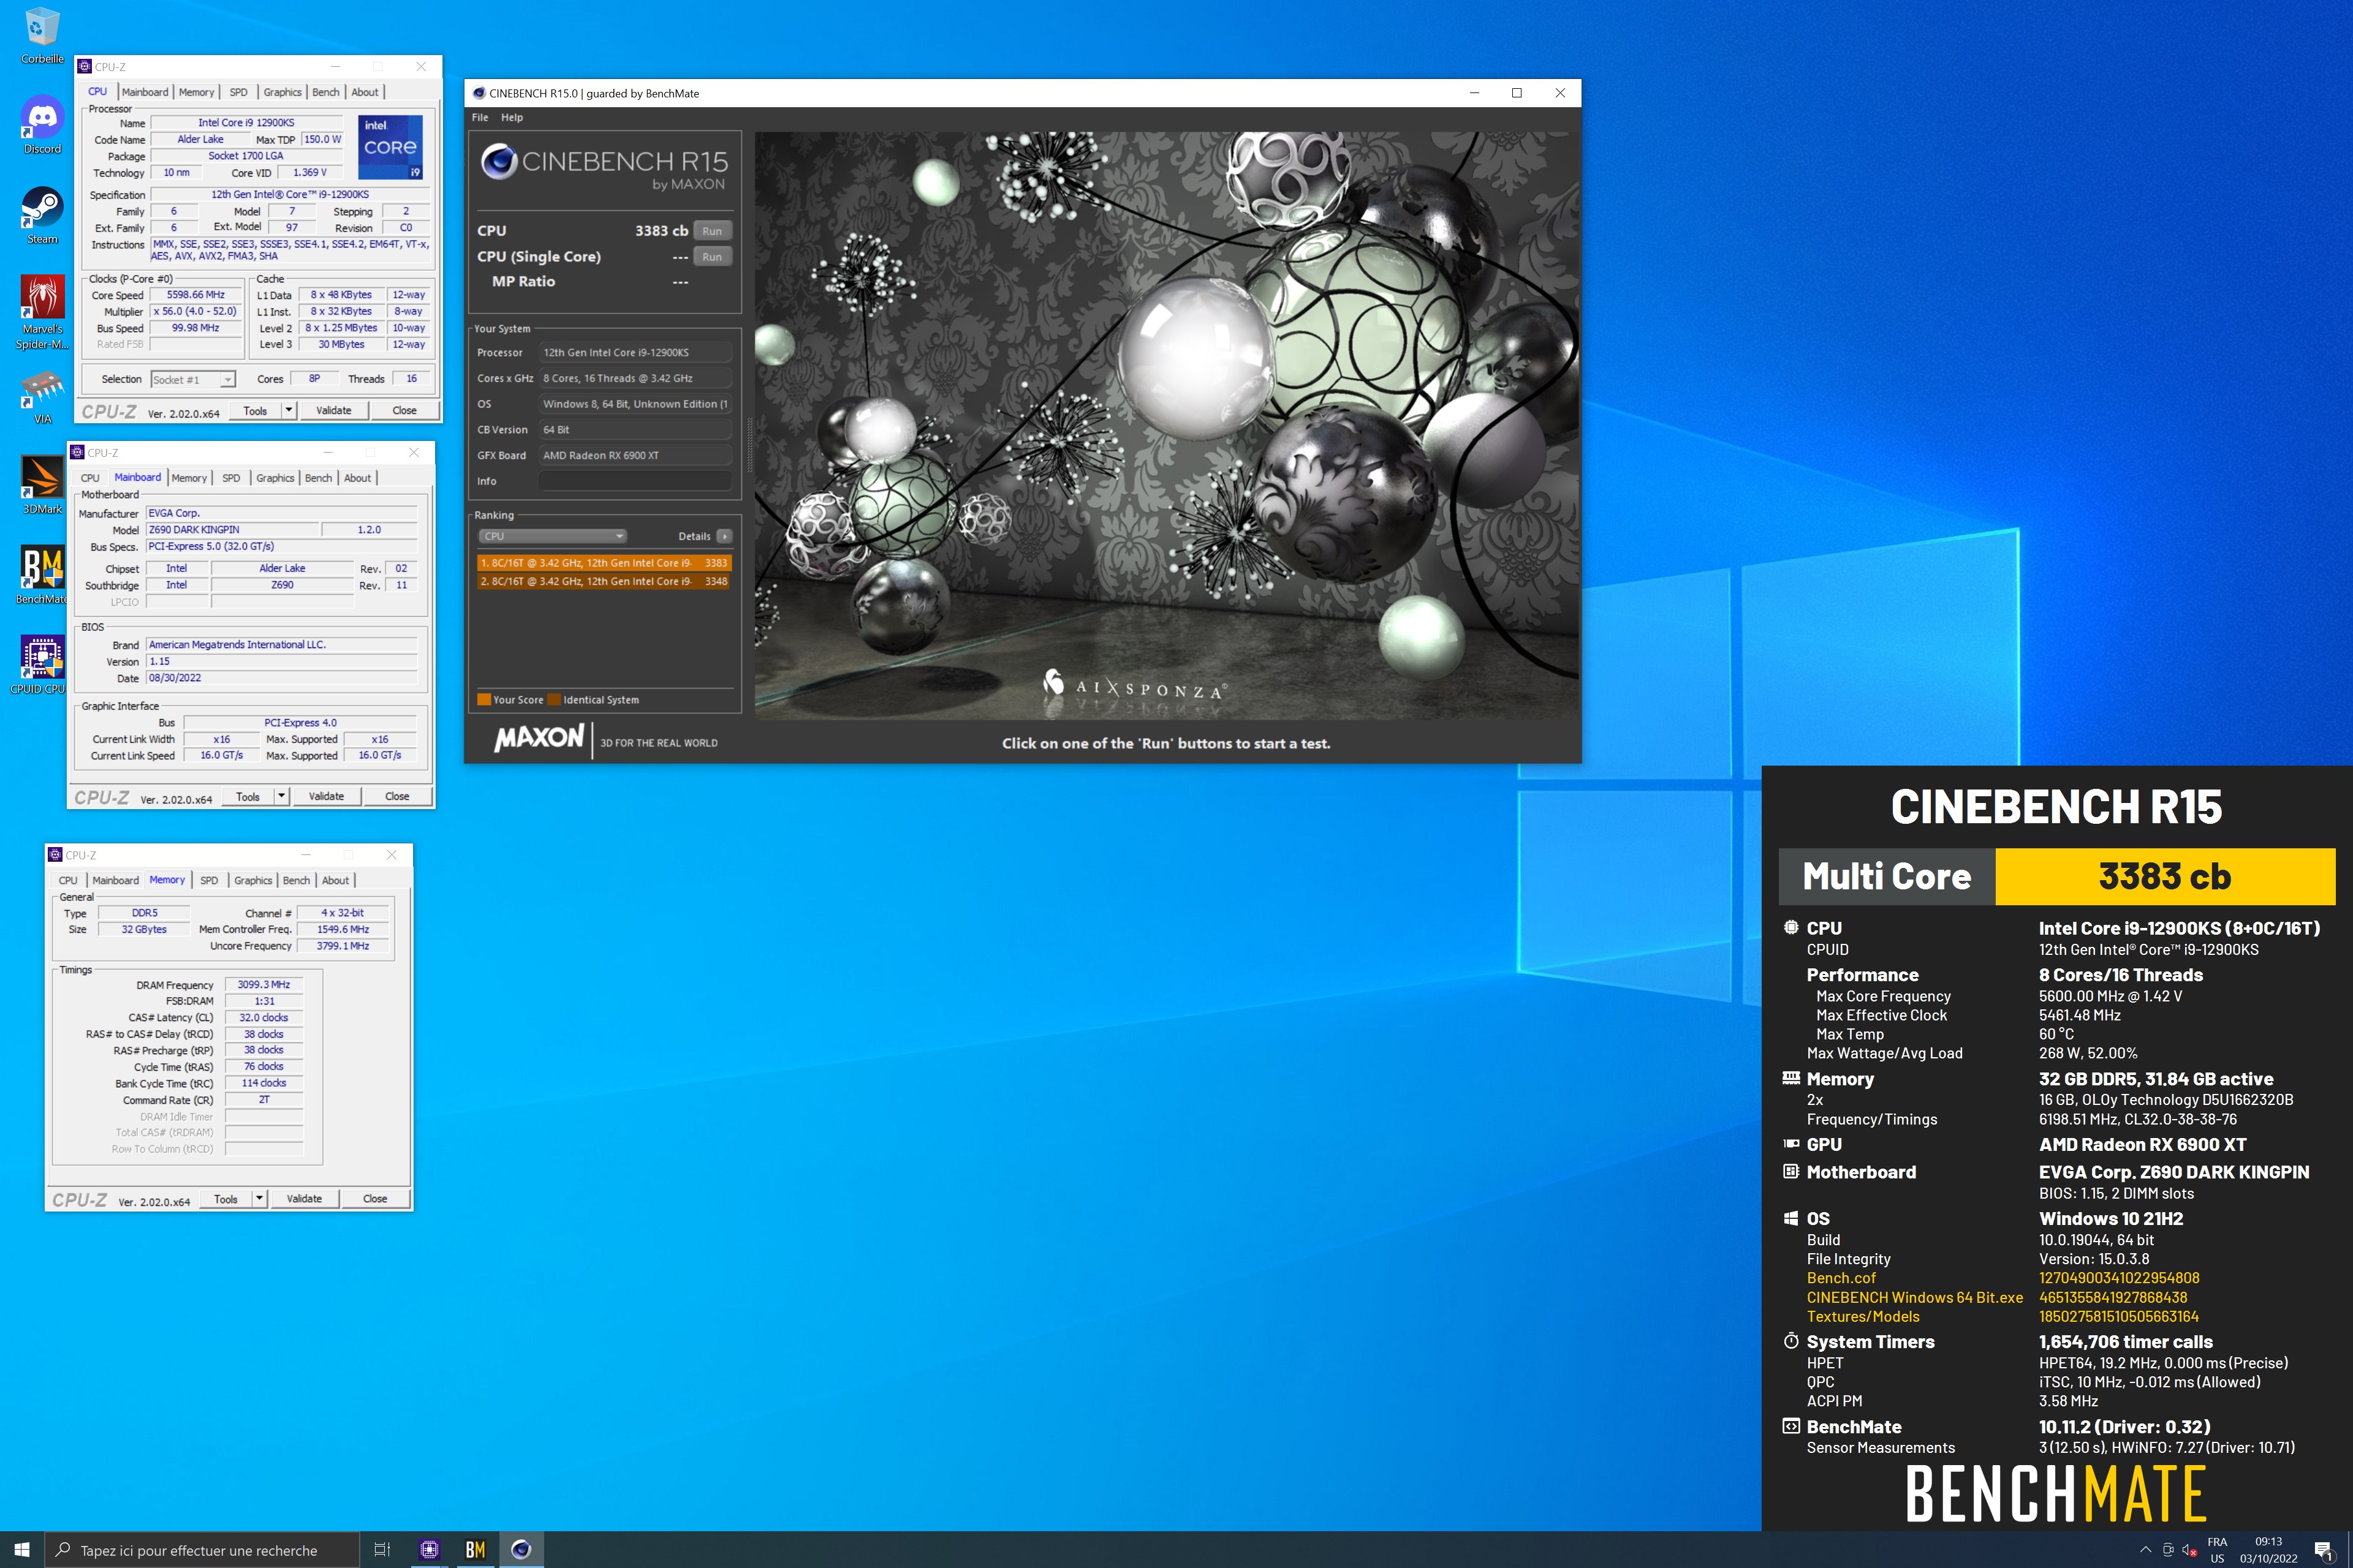Click Close in the Memory CPU-Z window
2353x1568 pixels.
[375, 1198]
